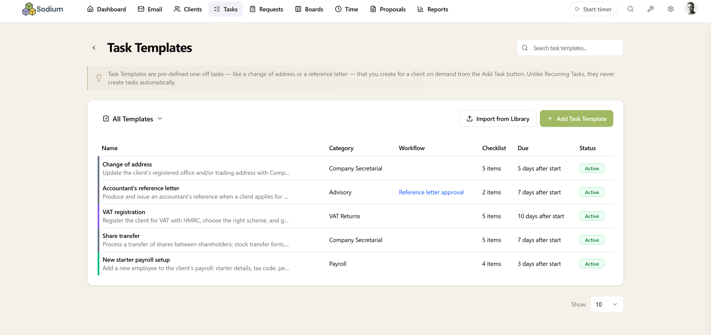Open the Email menu
The image size is (715, 335).
point(150,9)
